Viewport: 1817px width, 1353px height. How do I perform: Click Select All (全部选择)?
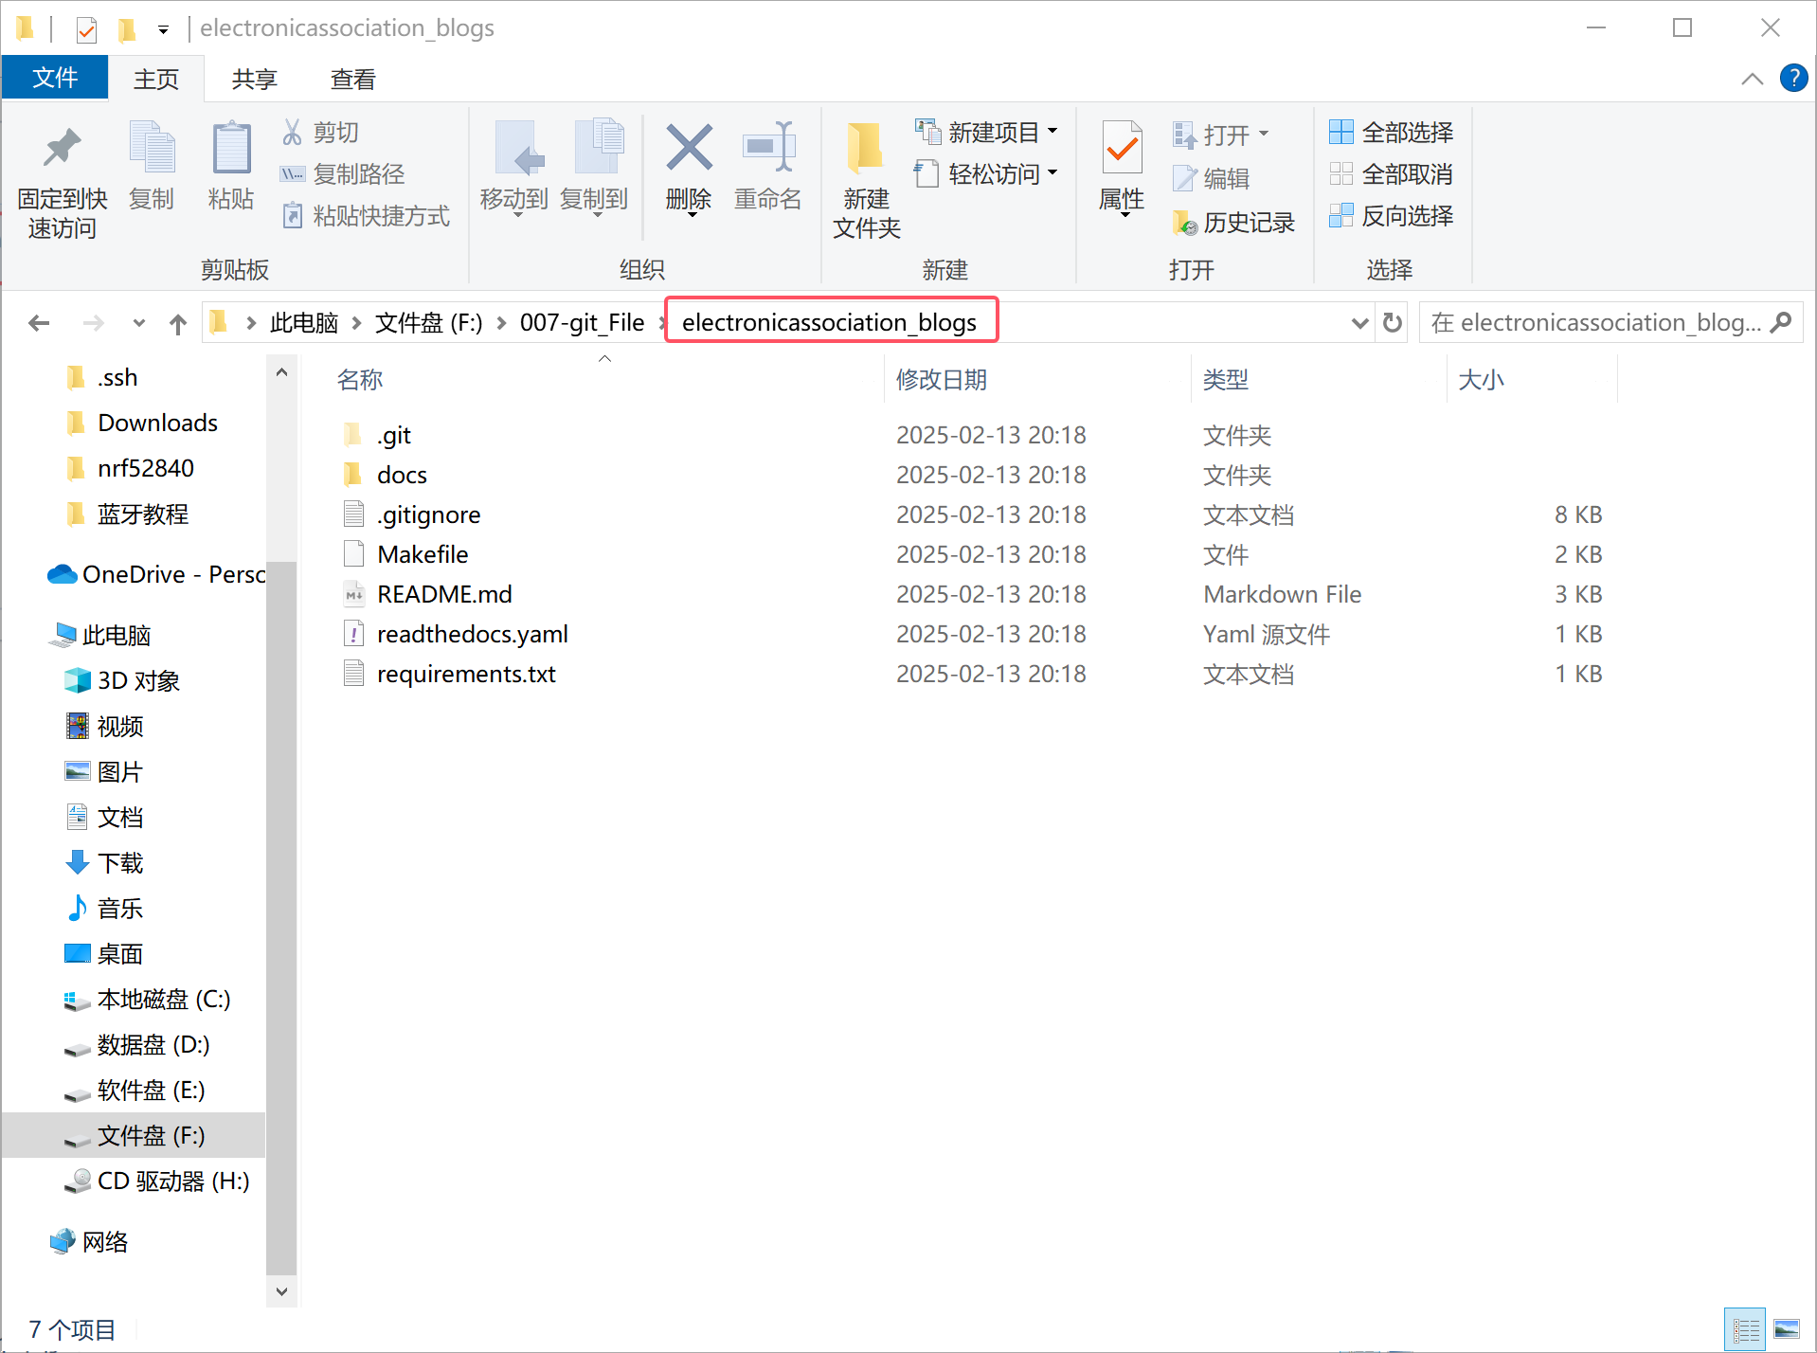(x=1391, y=133)
